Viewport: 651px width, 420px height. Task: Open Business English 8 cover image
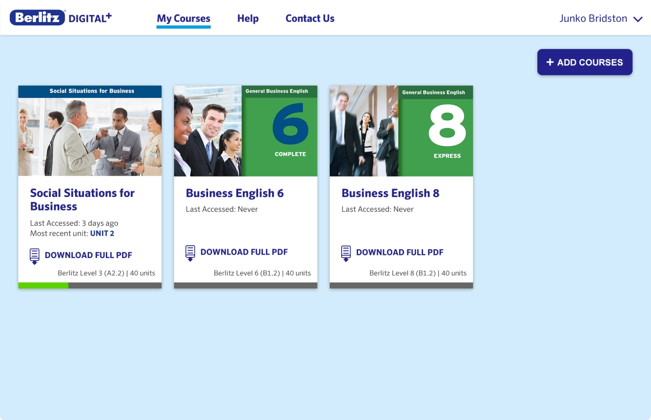pos(401,131)
